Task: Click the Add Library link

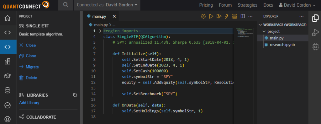Action: coord(29,103)
